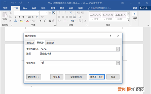151x94 pixels.
Task: Click the shrink font size icon
Action: tap(45, 21)
